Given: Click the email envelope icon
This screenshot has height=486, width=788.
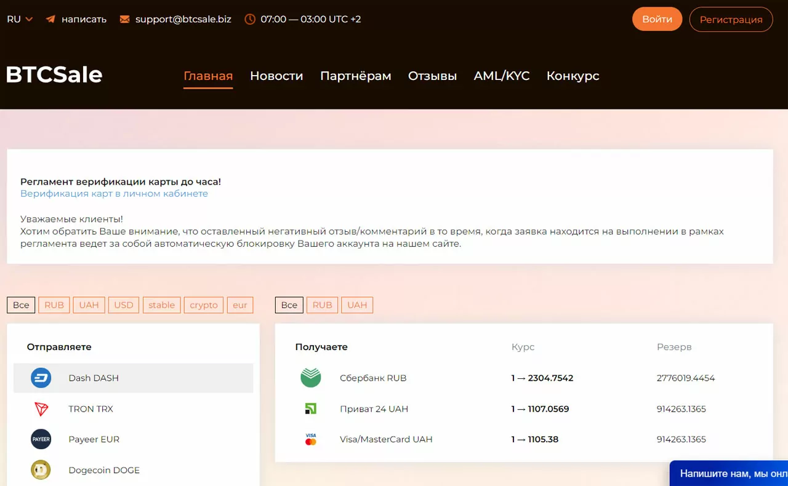Looking at the screenshot, I should pos(125,19).
